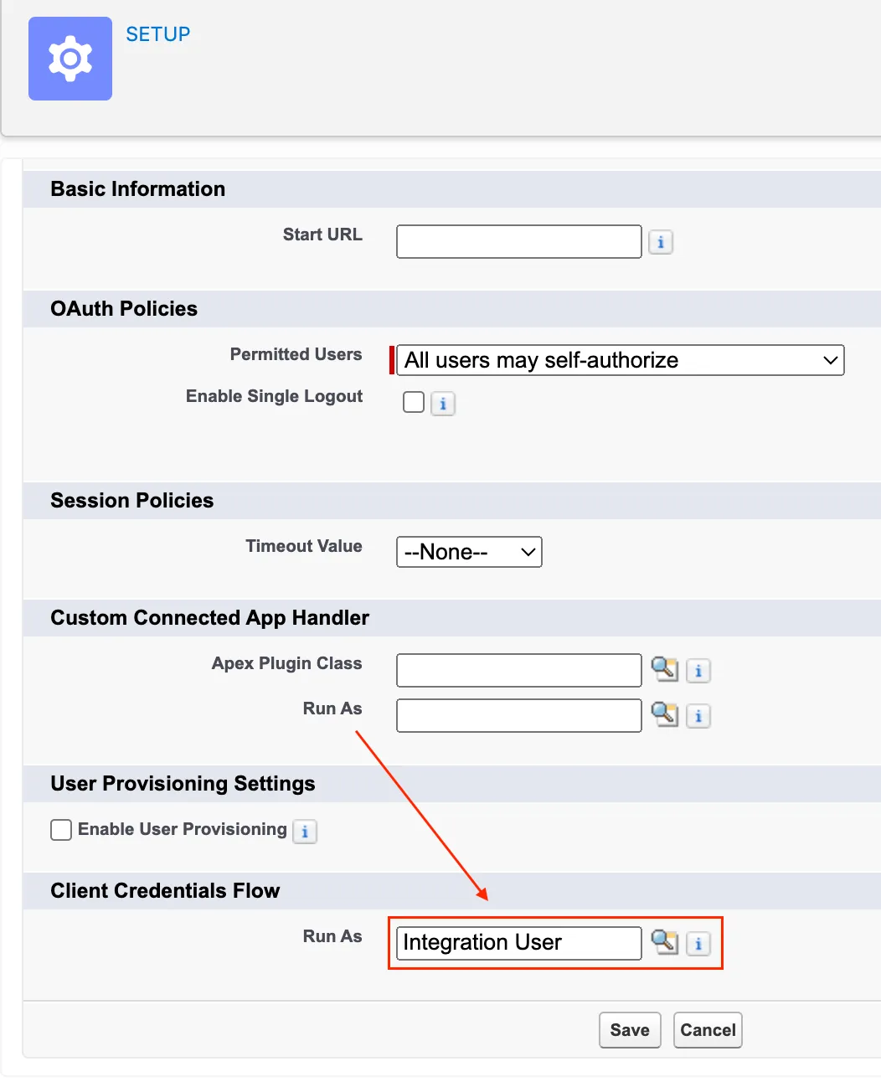Click the Enable User Provisioning info icon
Image resolution: width=881 pixels, height=1082 pixels.
(x=305, y=832)
